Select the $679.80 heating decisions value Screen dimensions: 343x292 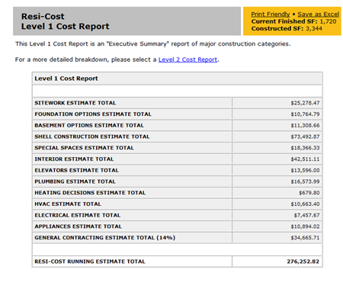tap(309, 193)
